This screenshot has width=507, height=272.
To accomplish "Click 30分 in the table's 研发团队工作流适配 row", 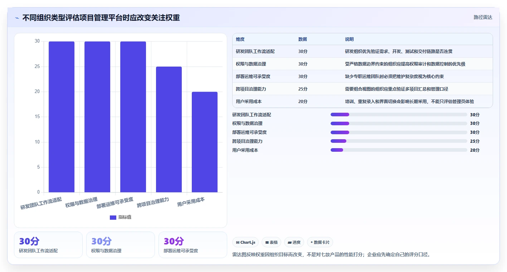I will point(303,52).
